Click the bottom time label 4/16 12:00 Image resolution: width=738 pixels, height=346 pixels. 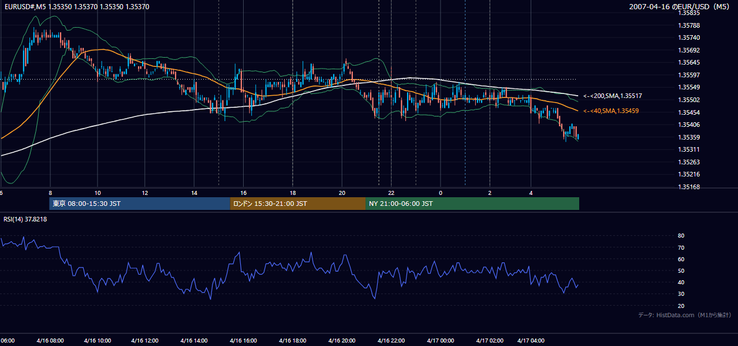click(145, 341)
